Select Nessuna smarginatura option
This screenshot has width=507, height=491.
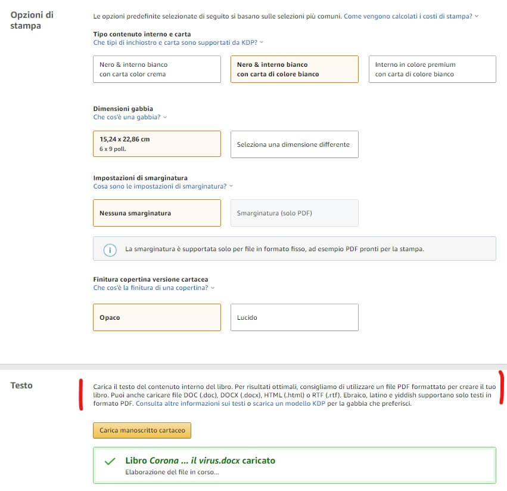(x=157, y=213)
